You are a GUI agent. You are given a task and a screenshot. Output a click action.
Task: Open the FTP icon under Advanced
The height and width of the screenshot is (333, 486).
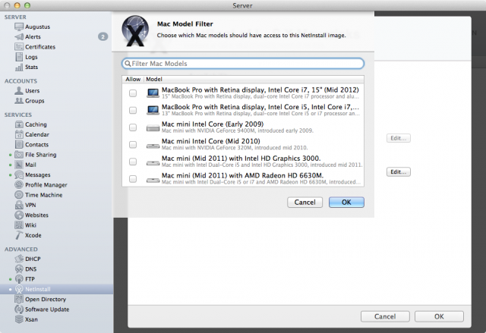[19, 279]
